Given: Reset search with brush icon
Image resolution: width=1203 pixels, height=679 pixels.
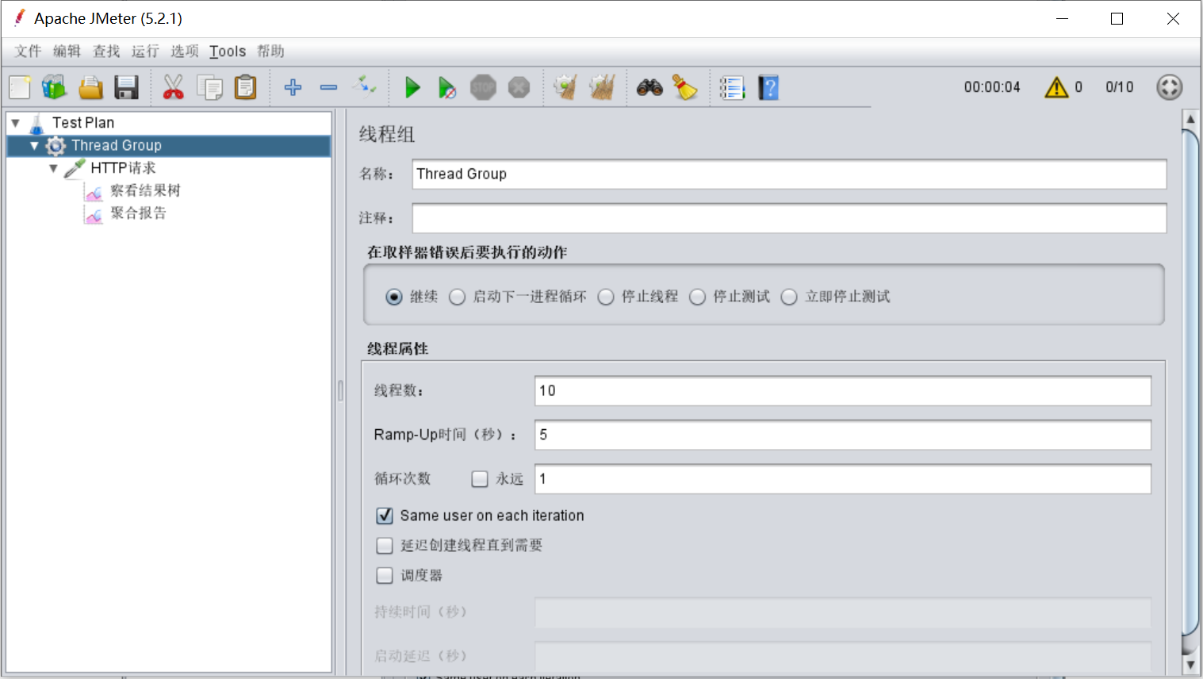Looking at the screenshot, I should (684, 87).
